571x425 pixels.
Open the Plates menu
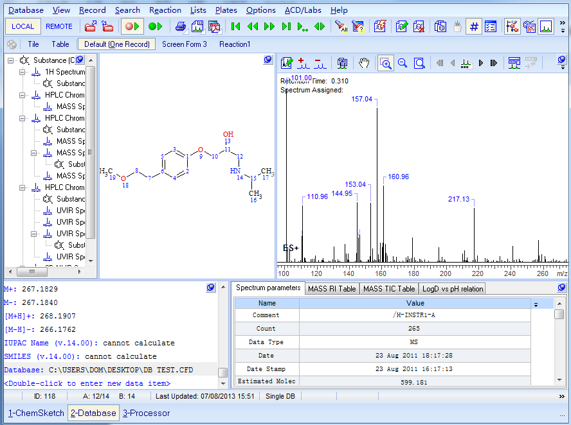tap(226, 10)
